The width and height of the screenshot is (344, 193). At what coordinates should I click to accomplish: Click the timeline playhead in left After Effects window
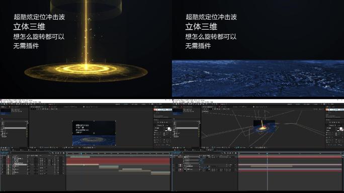tap(81, 154)
